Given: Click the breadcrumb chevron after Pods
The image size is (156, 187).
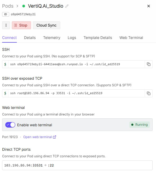Looking at the screenshot, I should [x=17, y=6].
